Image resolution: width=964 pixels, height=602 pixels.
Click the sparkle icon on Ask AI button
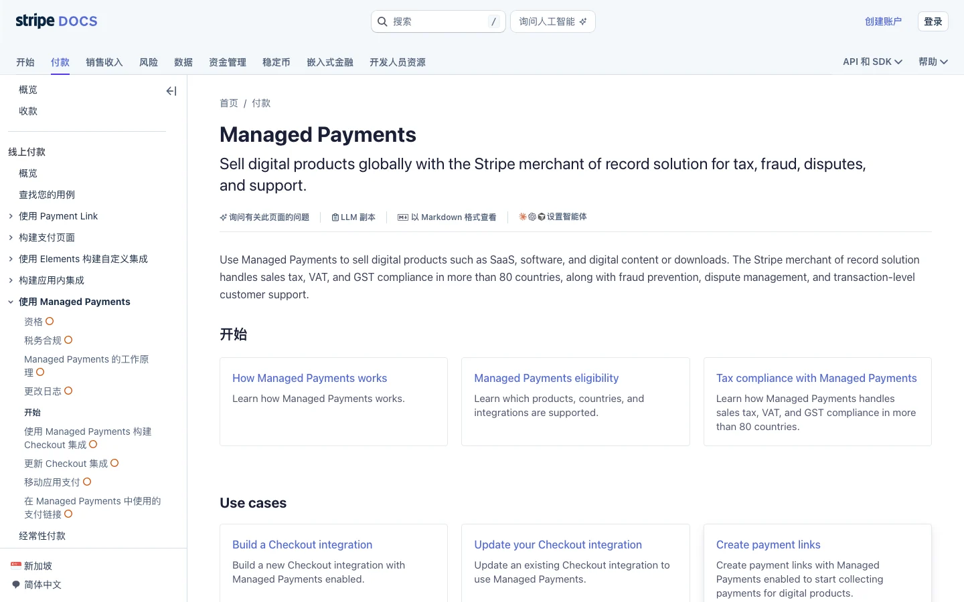pyautogui.click(x=583, y=21)
